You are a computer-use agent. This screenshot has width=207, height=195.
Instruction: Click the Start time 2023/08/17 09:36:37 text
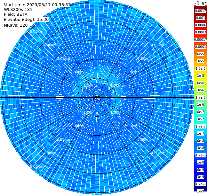point(37,5)
